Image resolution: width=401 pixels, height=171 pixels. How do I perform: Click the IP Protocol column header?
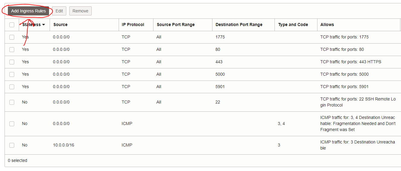133,25
